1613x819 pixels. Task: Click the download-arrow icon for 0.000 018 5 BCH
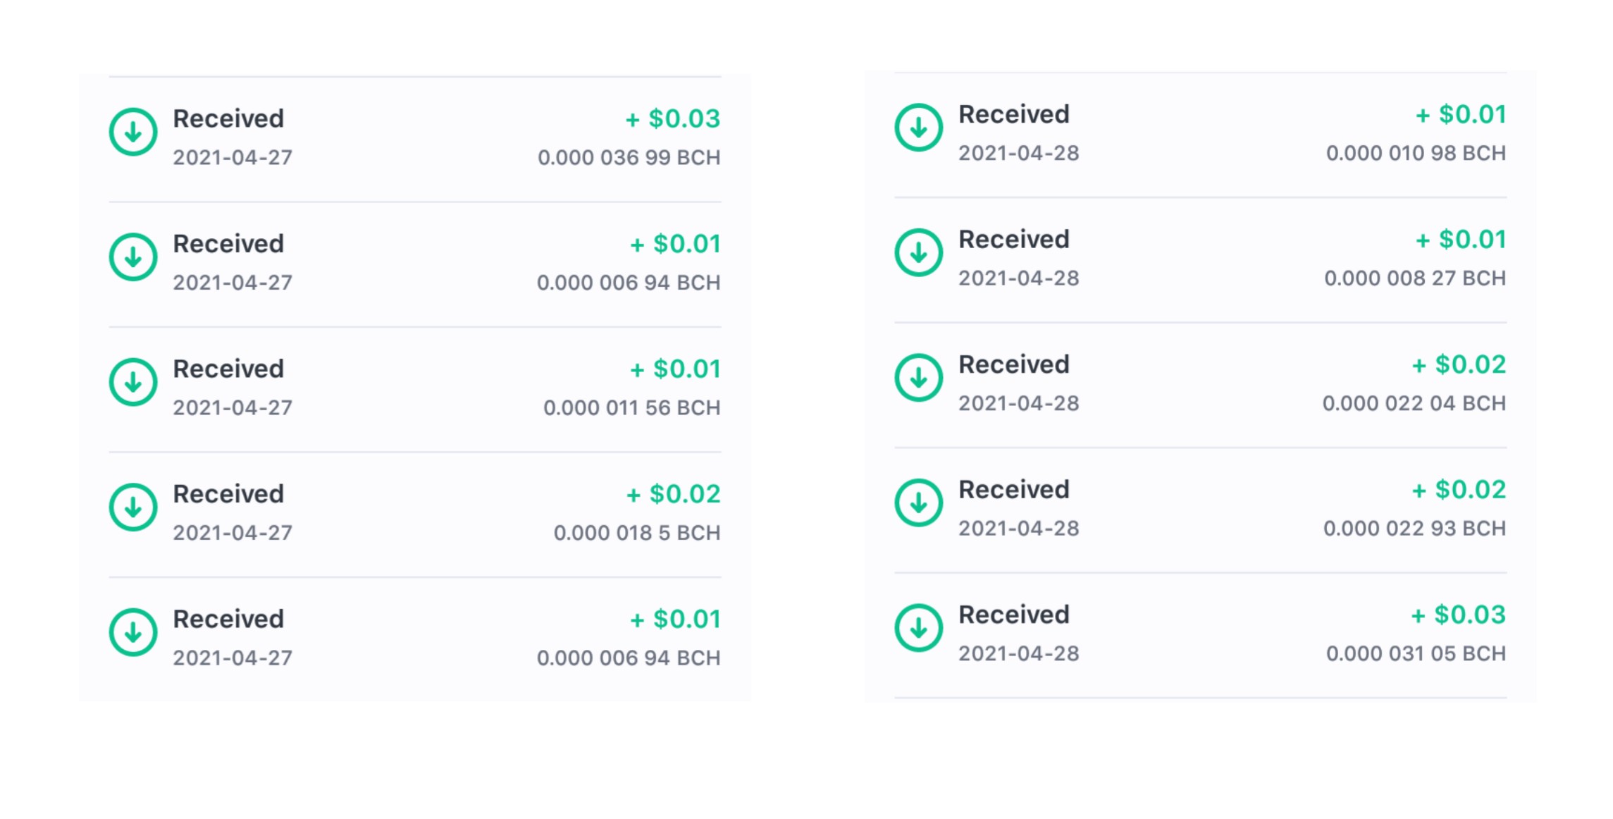click(132, 507)
